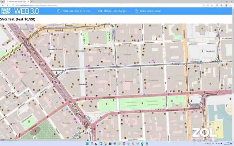Open the Windows Start menu

(87, 143)
